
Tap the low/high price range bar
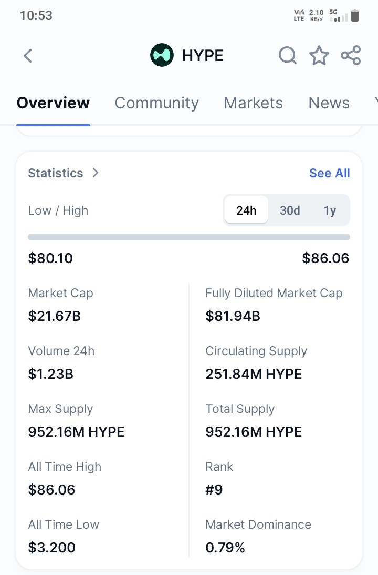[189, 237]
